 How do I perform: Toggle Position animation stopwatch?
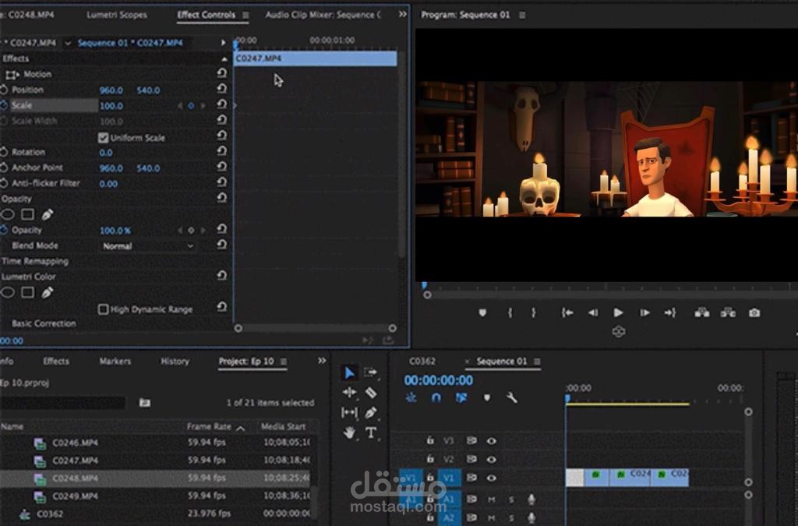click(4, 90)
